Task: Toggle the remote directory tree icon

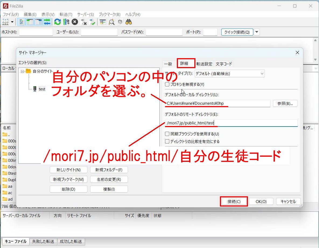Action: pos(38,22)
